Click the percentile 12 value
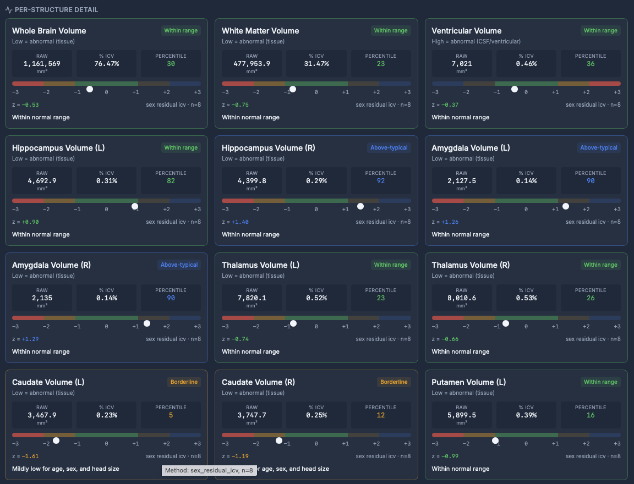Screen dimensions: 634x484 coord(380,415)
